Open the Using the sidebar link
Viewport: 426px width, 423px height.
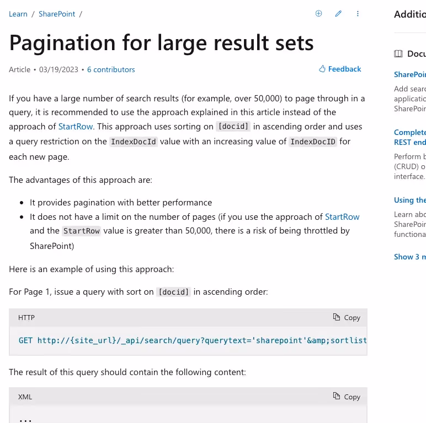point(410,200)
